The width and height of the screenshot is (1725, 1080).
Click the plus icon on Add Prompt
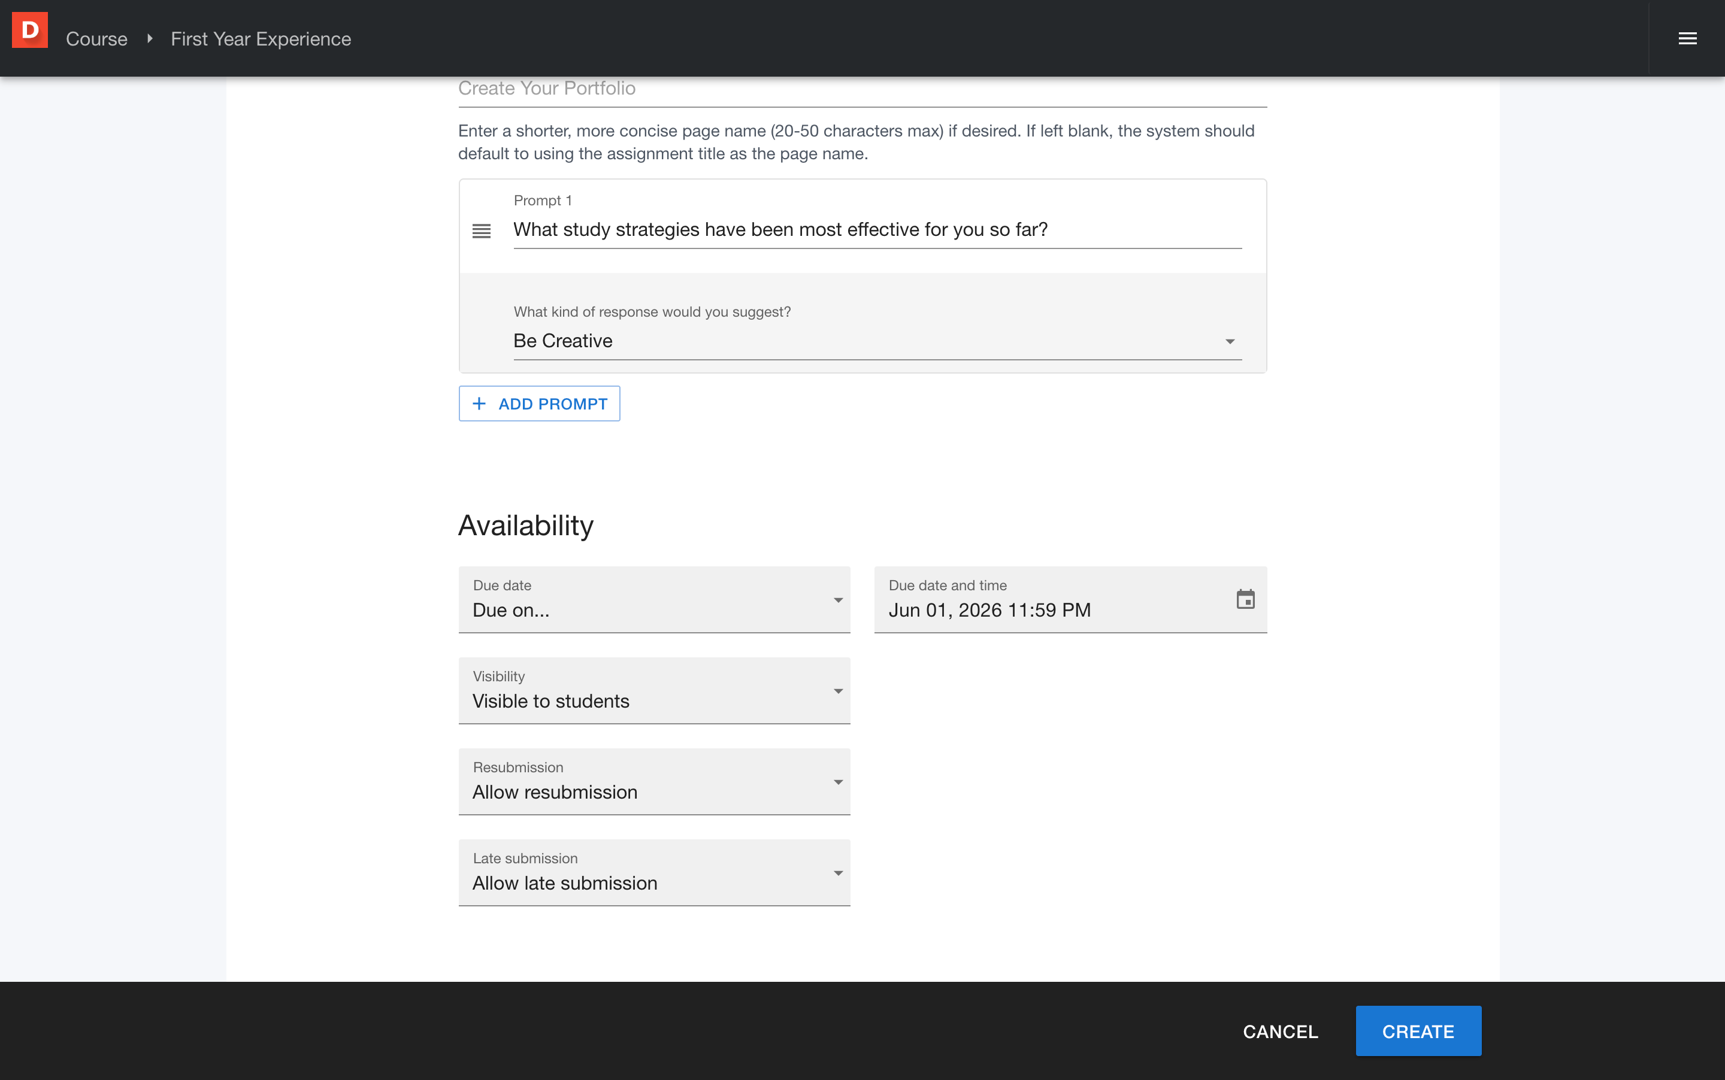tap(480, 404)
